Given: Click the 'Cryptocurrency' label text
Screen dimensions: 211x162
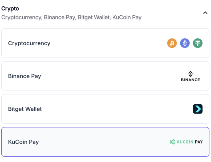Looking at the screenshot, I should click(29, 43).
